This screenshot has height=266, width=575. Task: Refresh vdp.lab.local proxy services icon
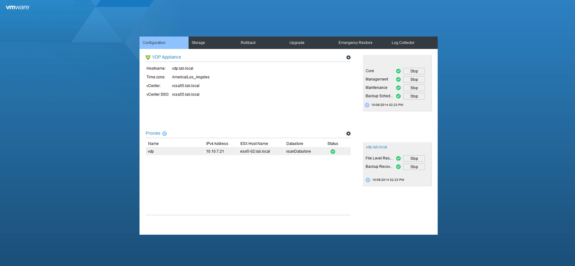click(368, 180)
